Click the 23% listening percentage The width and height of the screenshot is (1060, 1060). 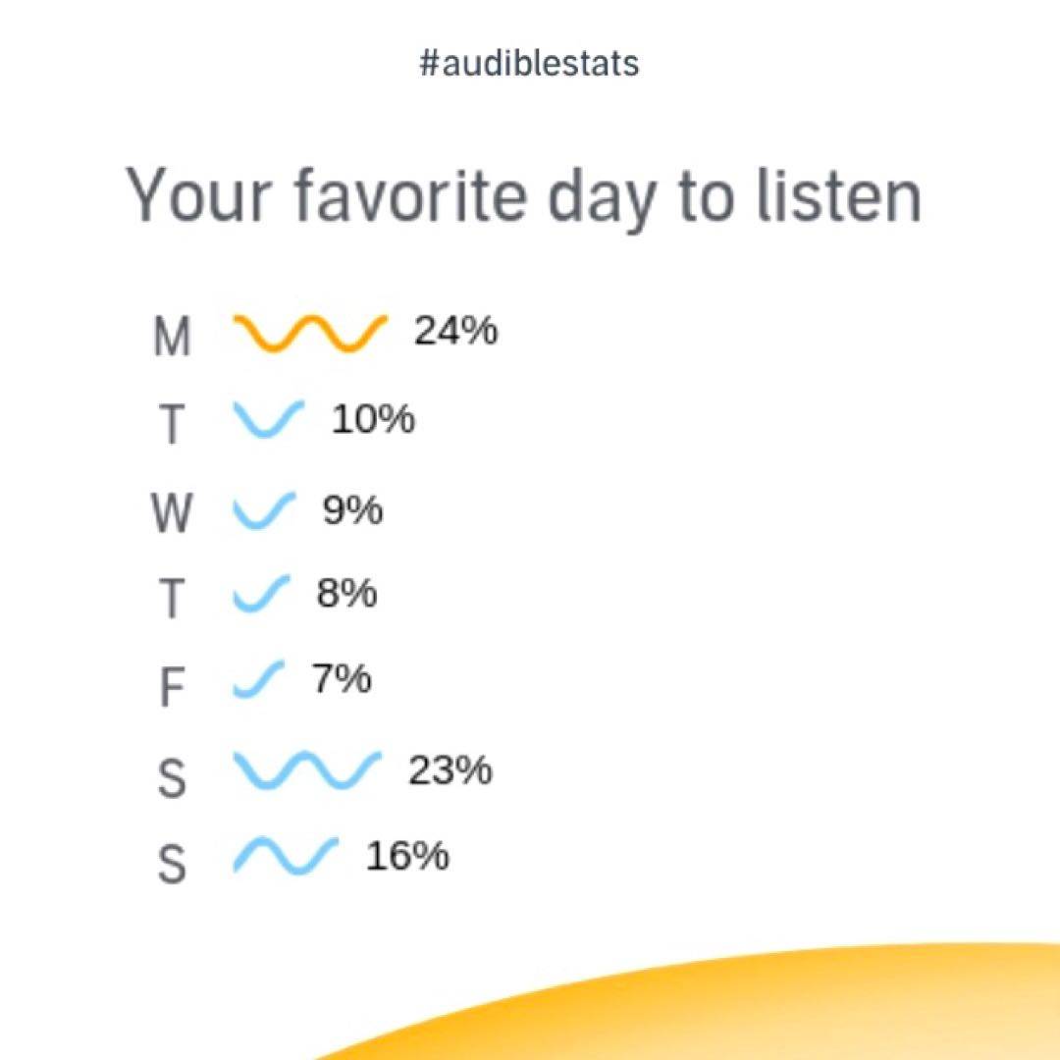point(450,770)
